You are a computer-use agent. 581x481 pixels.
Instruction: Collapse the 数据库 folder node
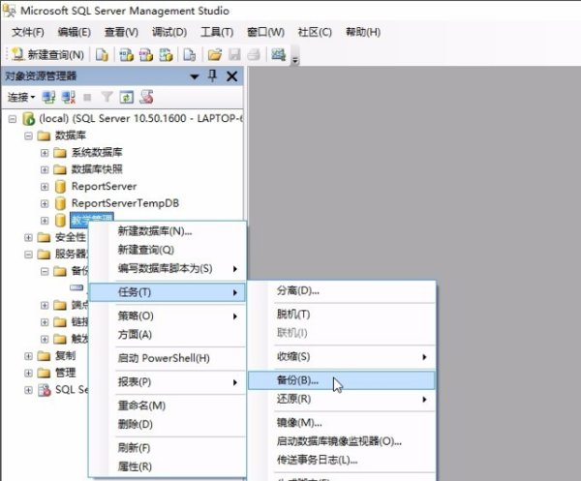28,135
